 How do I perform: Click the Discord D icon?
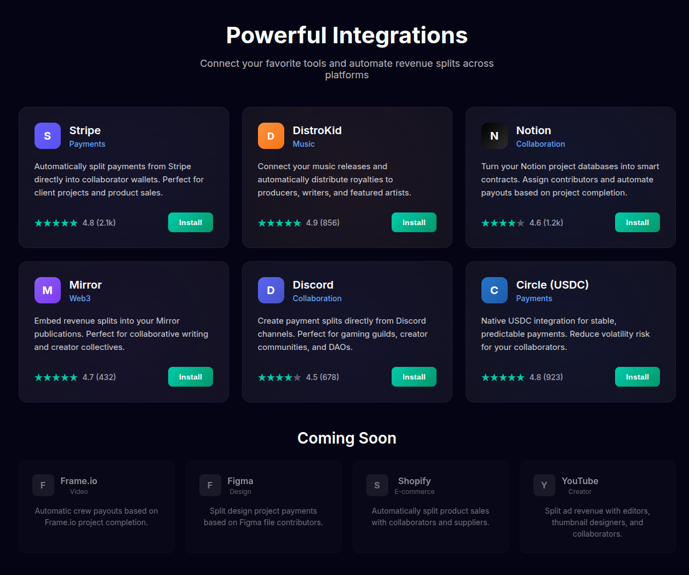coord(271,290)
